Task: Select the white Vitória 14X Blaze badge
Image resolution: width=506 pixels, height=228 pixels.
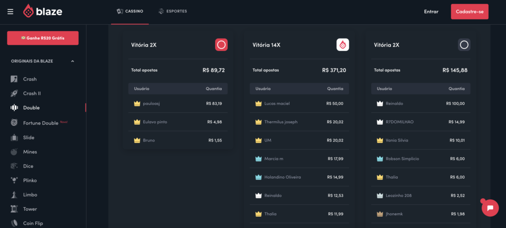Action: pyautogui.click(x=343, y=45)
